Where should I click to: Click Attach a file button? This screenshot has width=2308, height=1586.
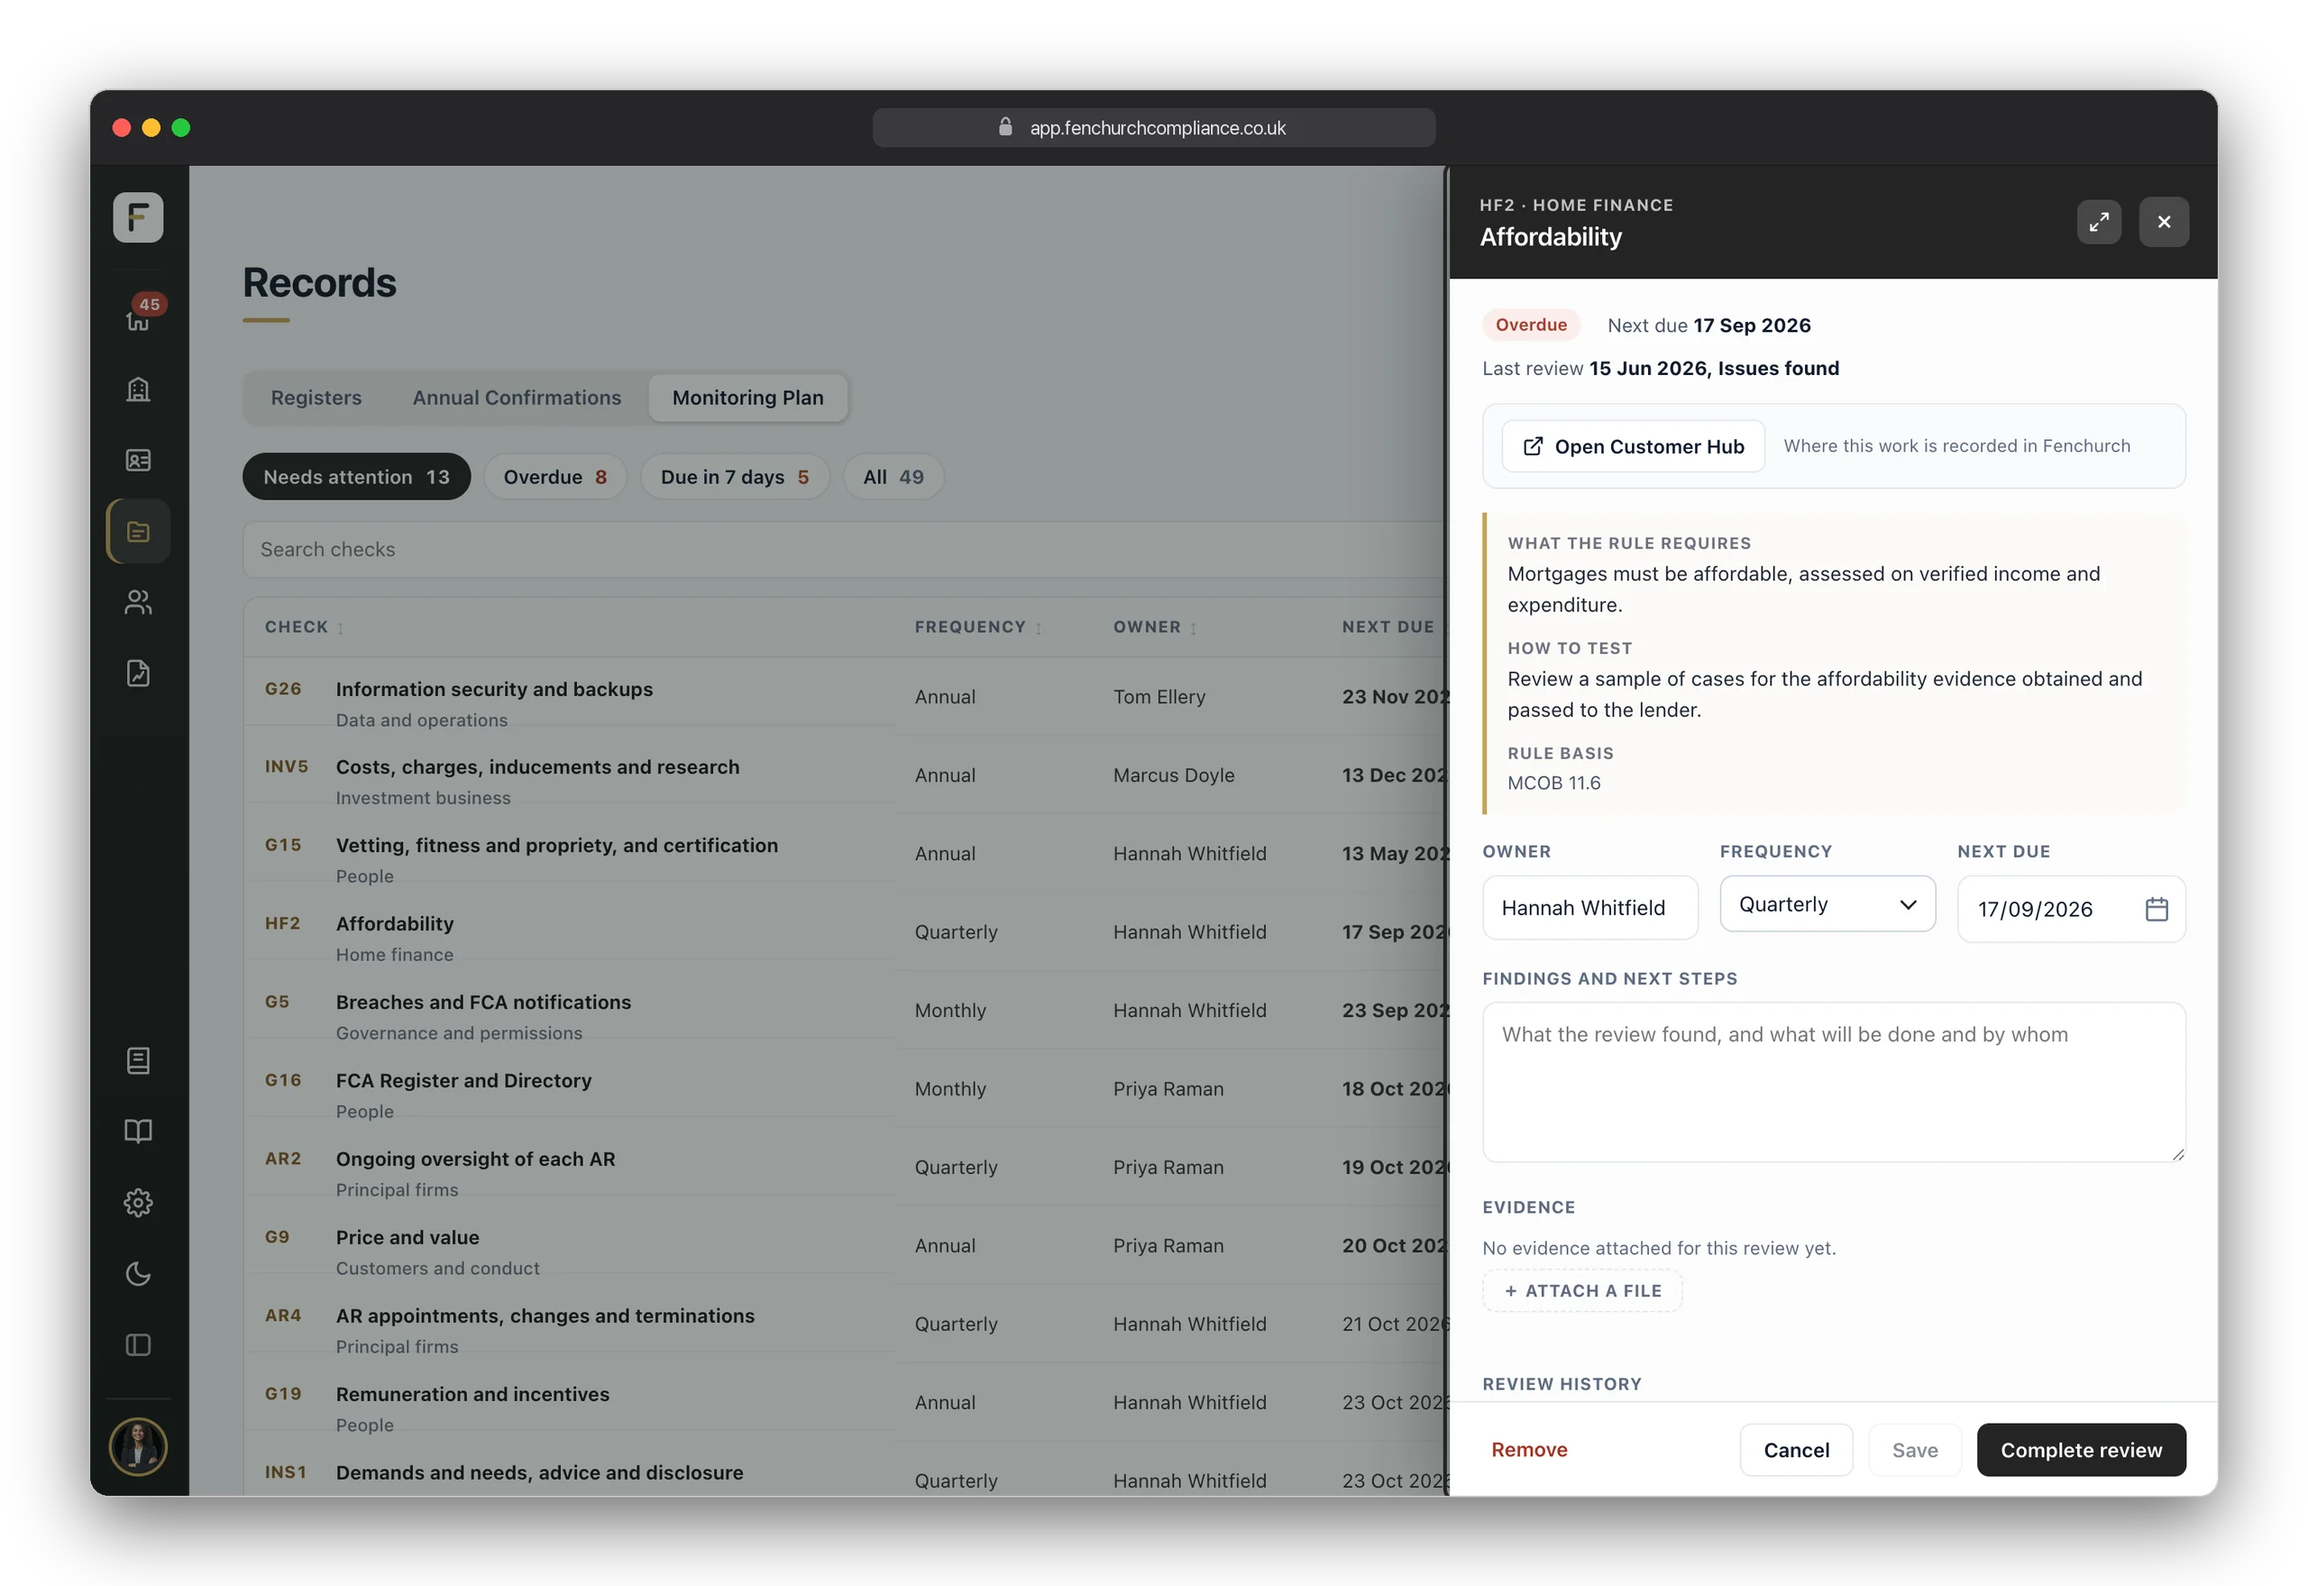(1583, 1291)
